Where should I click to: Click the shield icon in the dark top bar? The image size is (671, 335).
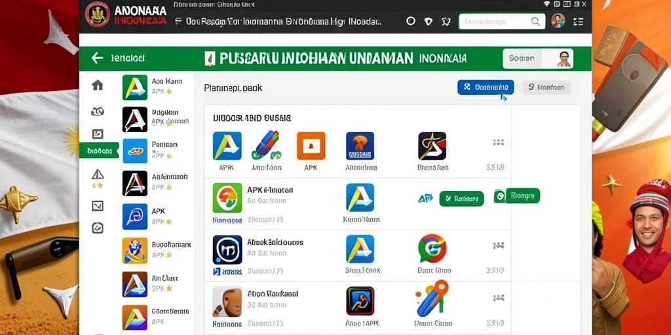(428, 22)
